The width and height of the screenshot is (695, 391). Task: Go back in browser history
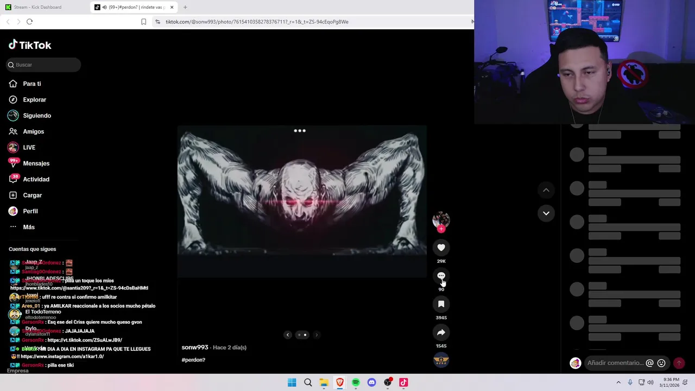click(x=8, y=22)
